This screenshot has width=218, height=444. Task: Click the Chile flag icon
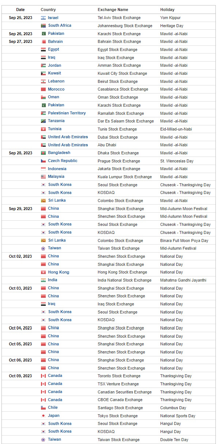(x=43, y=408)
